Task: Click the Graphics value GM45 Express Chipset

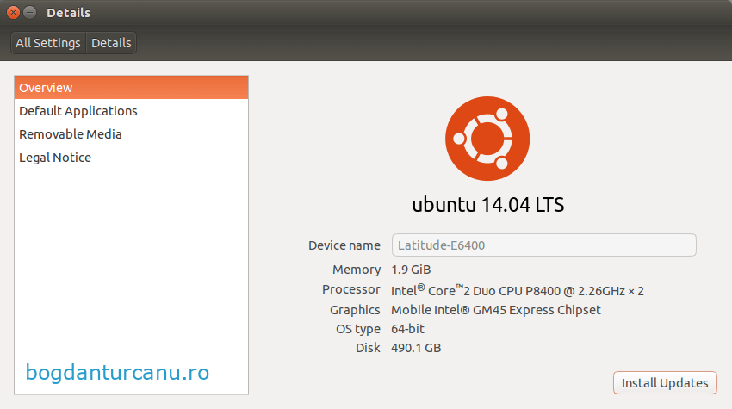Action: (x=495, y=310)
